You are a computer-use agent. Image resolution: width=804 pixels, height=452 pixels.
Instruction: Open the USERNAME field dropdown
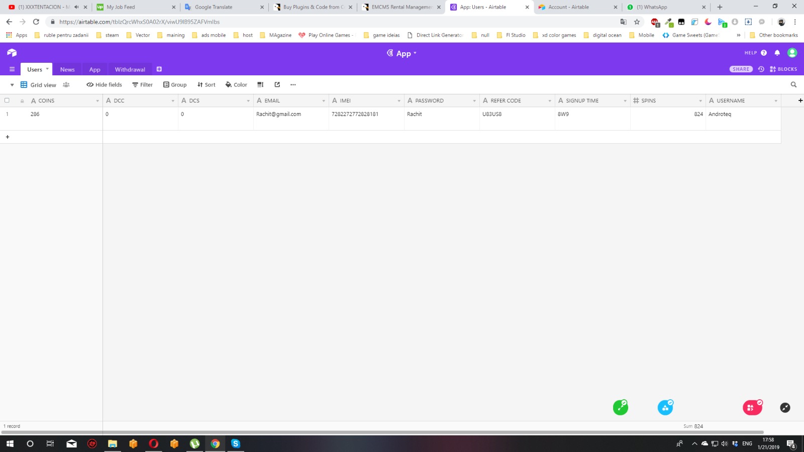point(776,101)
